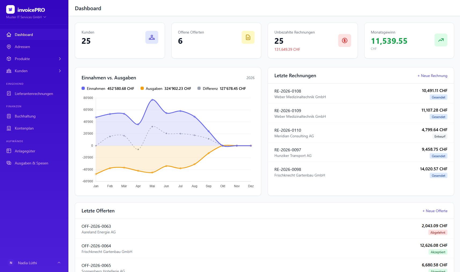Open invoice RE-2026-0110
This screenshot has width=460, height=272.
coord(361,133)
